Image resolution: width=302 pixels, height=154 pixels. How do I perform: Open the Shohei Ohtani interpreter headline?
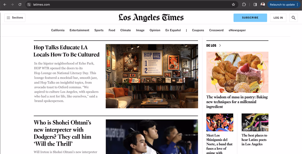click(x=63, y=133)
